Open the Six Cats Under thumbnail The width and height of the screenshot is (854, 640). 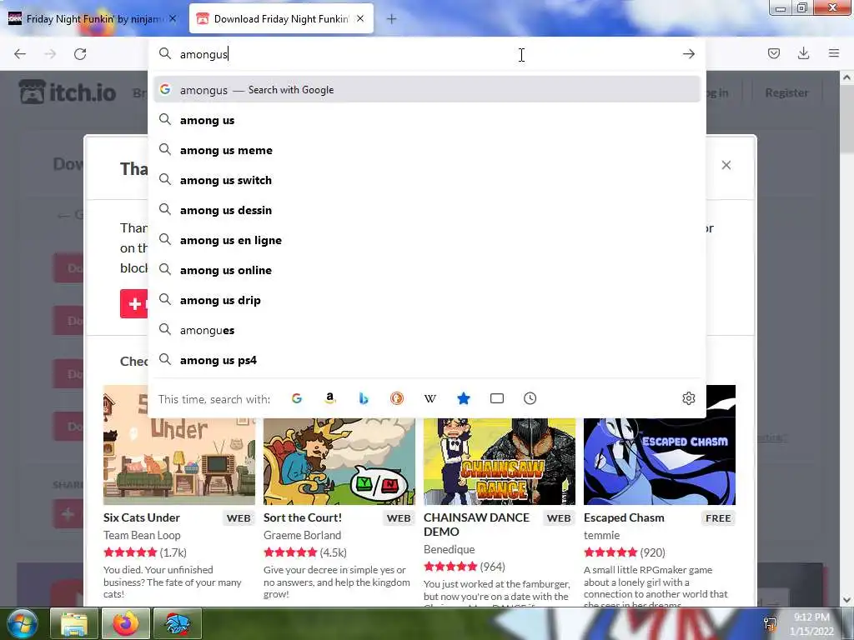(x=179, y=462)
